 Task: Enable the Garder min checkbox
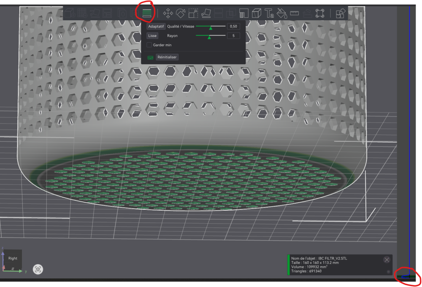tap(149, 45)
